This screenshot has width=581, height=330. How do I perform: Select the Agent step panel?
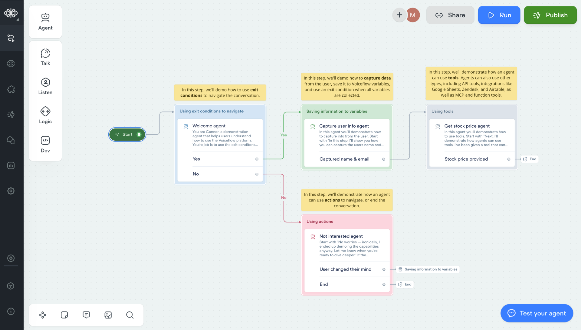point(45,22)
